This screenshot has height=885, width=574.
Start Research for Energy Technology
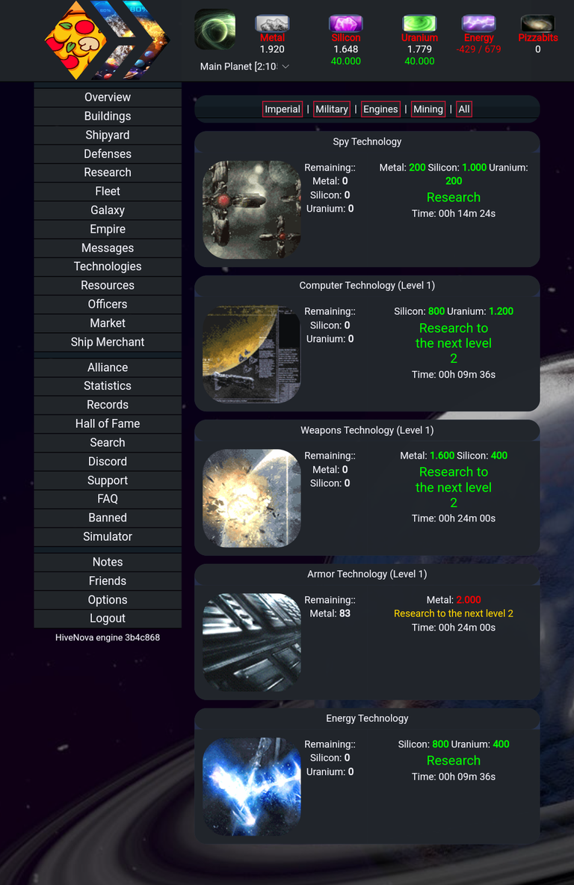(x=454, y=760)
